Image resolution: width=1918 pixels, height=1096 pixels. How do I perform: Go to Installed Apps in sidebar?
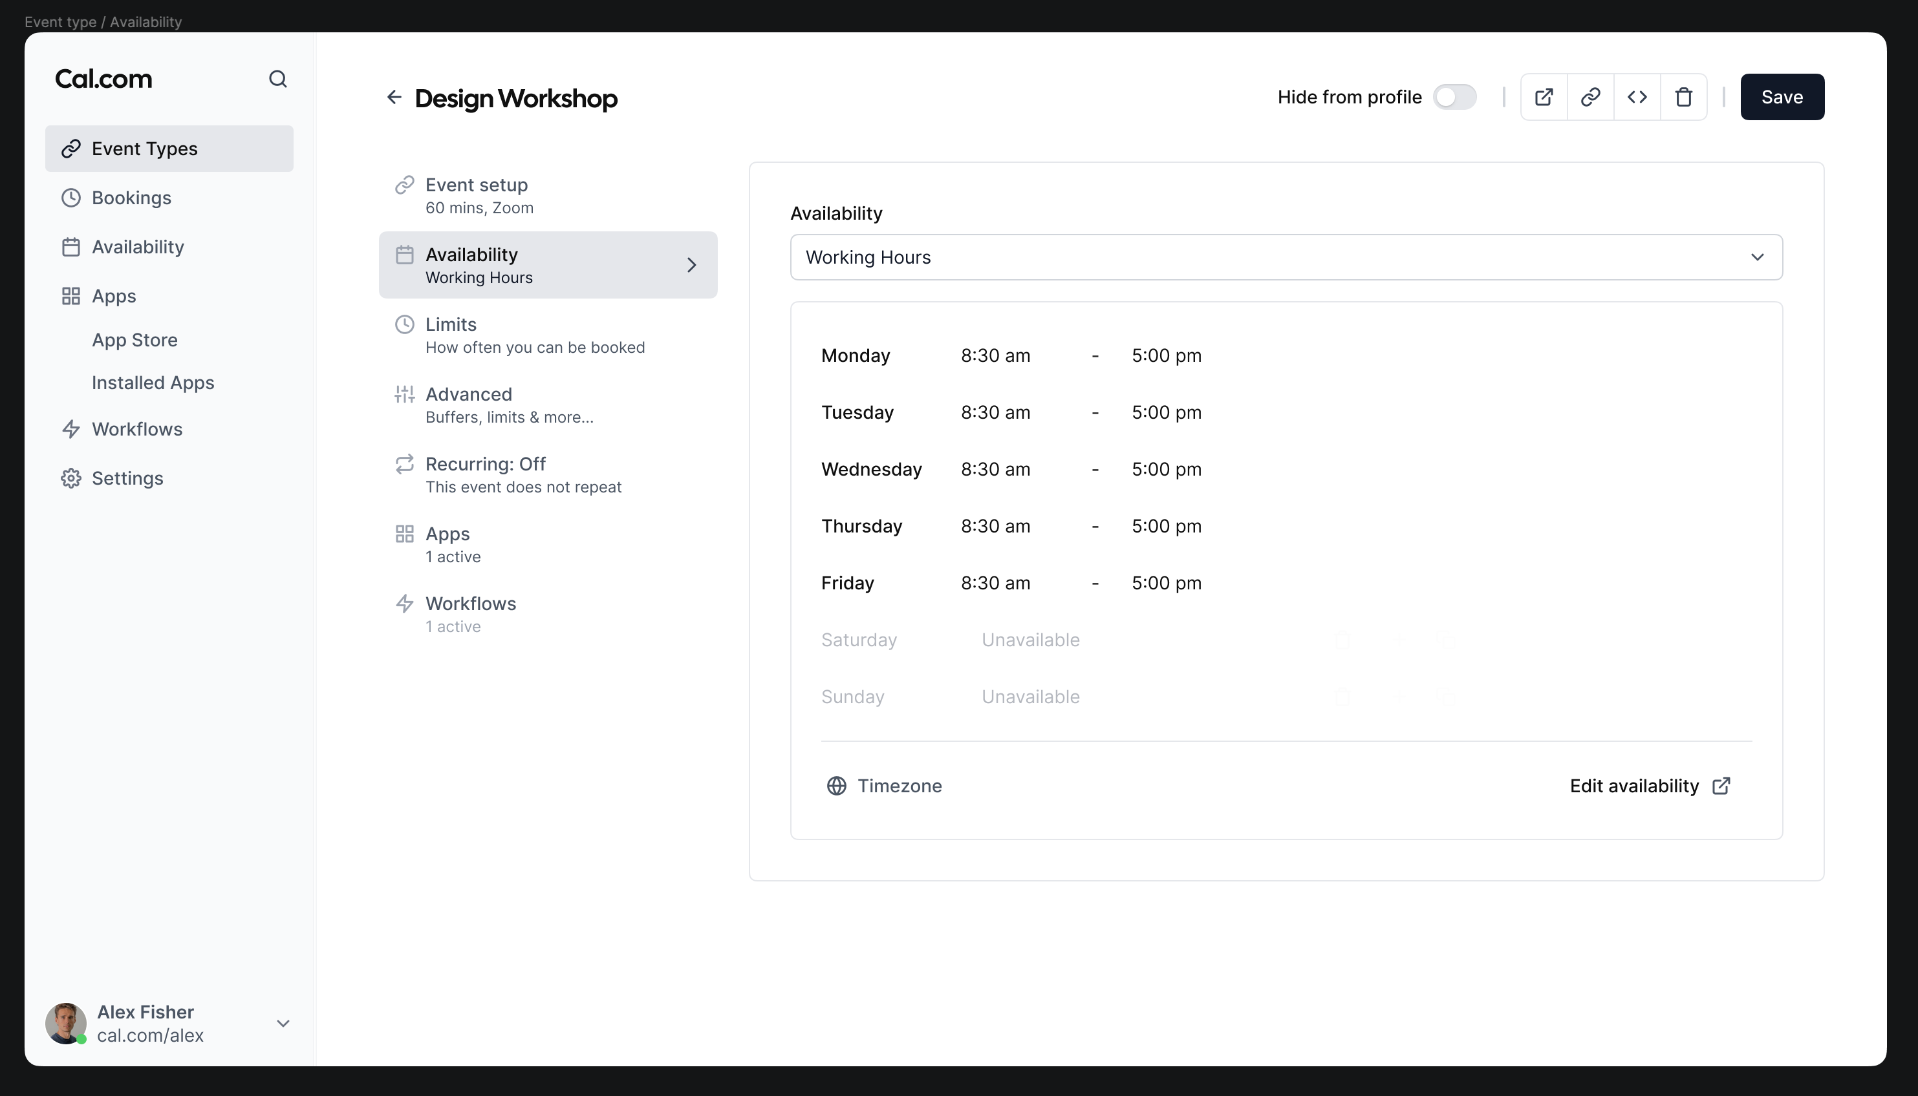click(x=153, y=383)
